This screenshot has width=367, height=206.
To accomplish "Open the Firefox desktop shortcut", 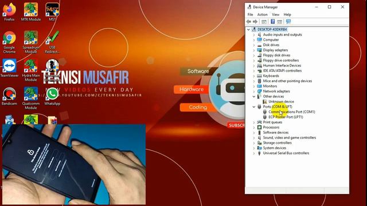I will (9, 12).
